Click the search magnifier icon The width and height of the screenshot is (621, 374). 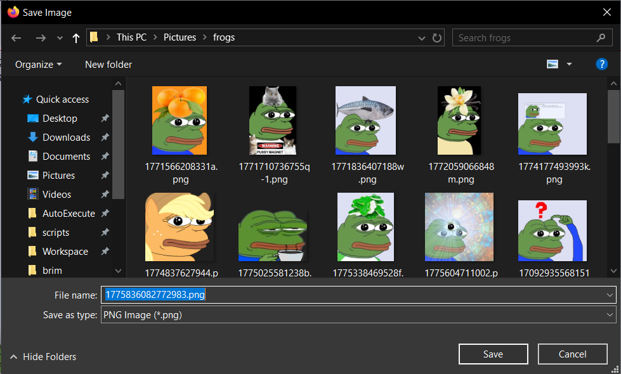coord(601,37)
